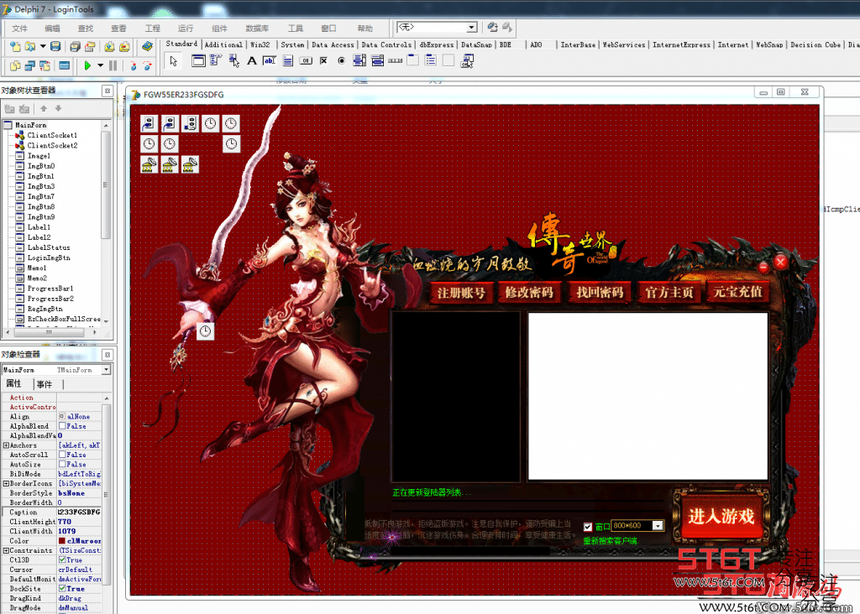Select the PopupMenu component in palette
Image resolution: width=860 pixels, height=614 pixels.
[x=233, y=60]
